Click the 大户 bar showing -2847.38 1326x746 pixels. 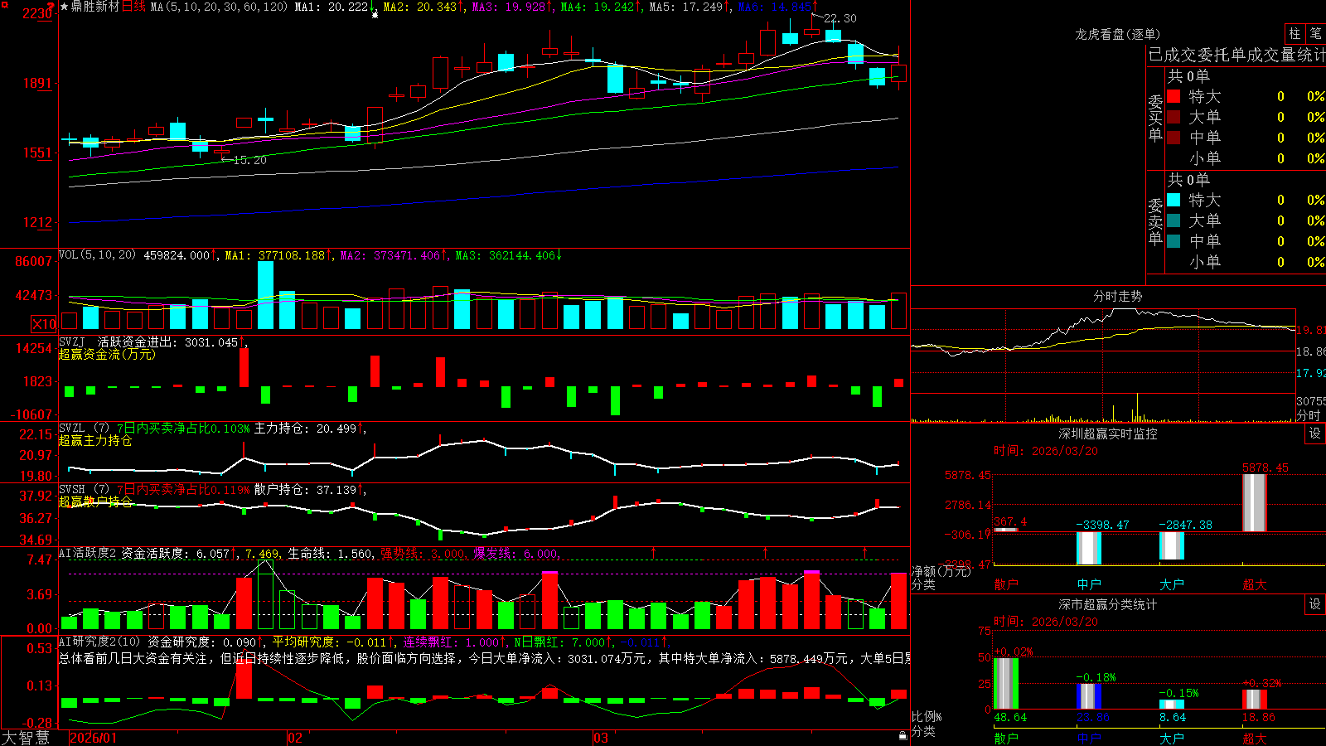coord(1172,545)
